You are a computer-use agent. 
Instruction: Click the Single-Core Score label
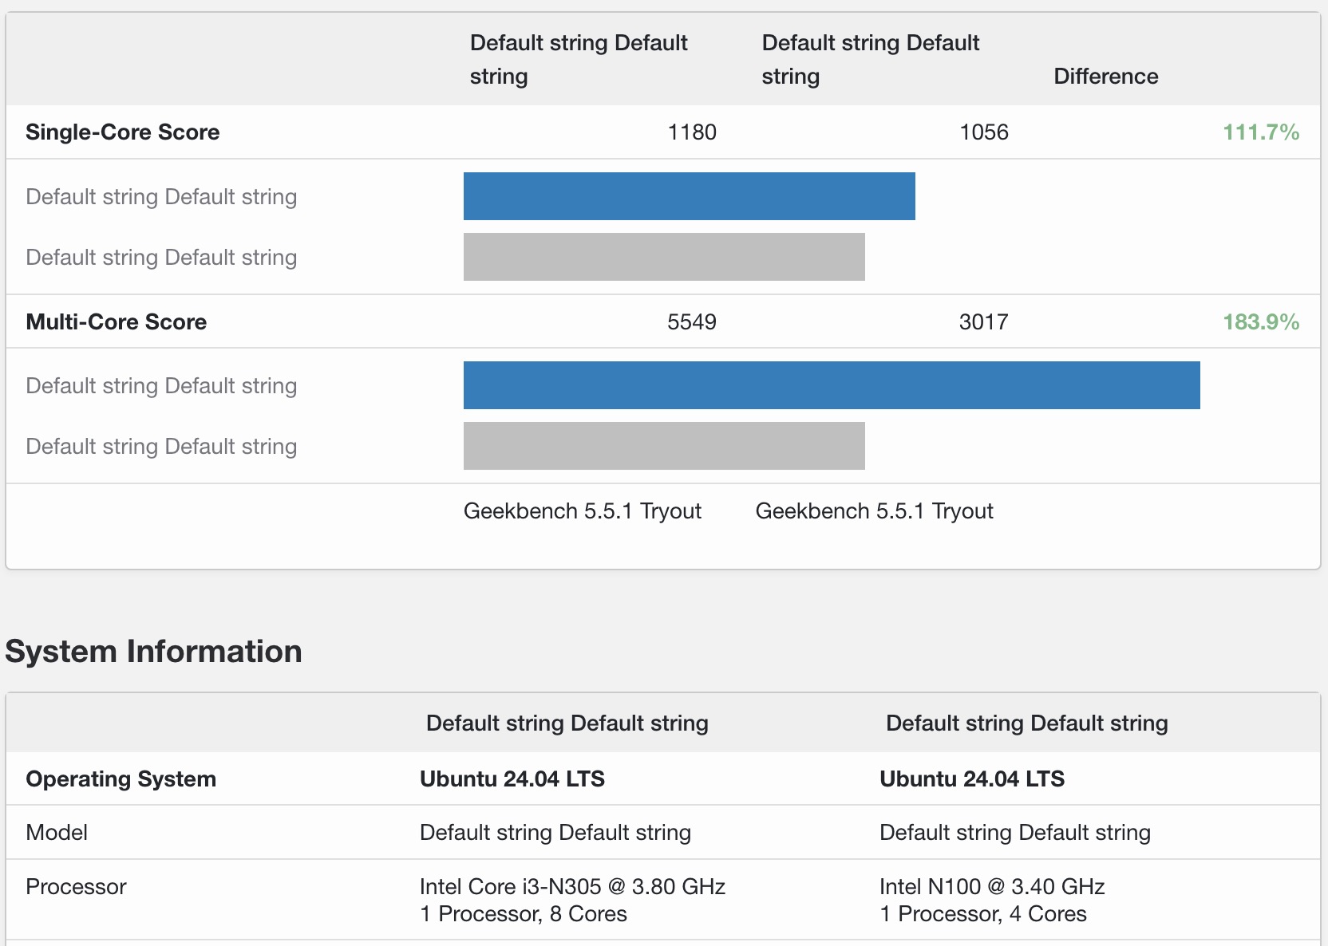pyautogui.click(x=122, y=132)
